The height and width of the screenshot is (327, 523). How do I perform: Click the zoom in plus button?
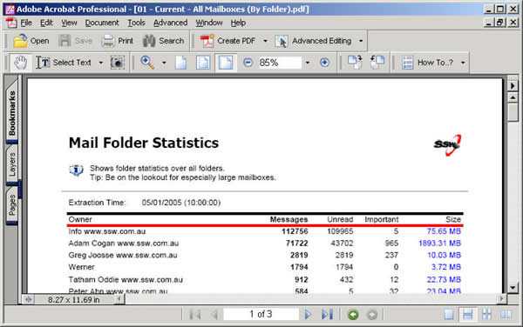324,63
